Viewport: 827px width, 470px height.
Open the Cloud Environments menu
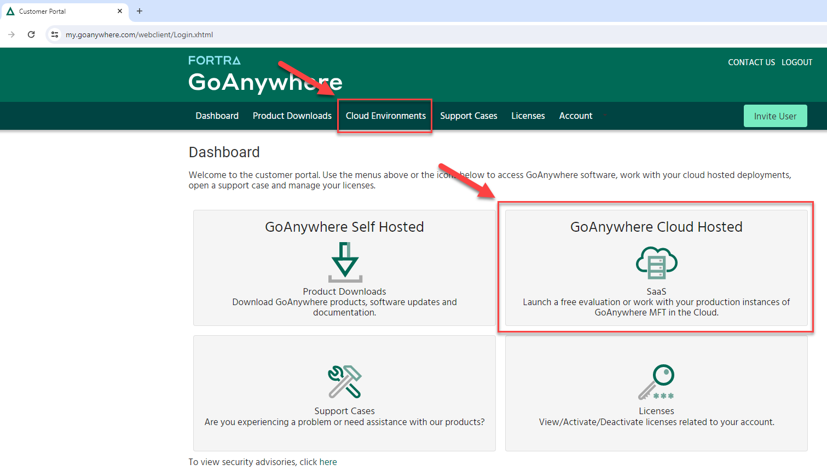385,116
